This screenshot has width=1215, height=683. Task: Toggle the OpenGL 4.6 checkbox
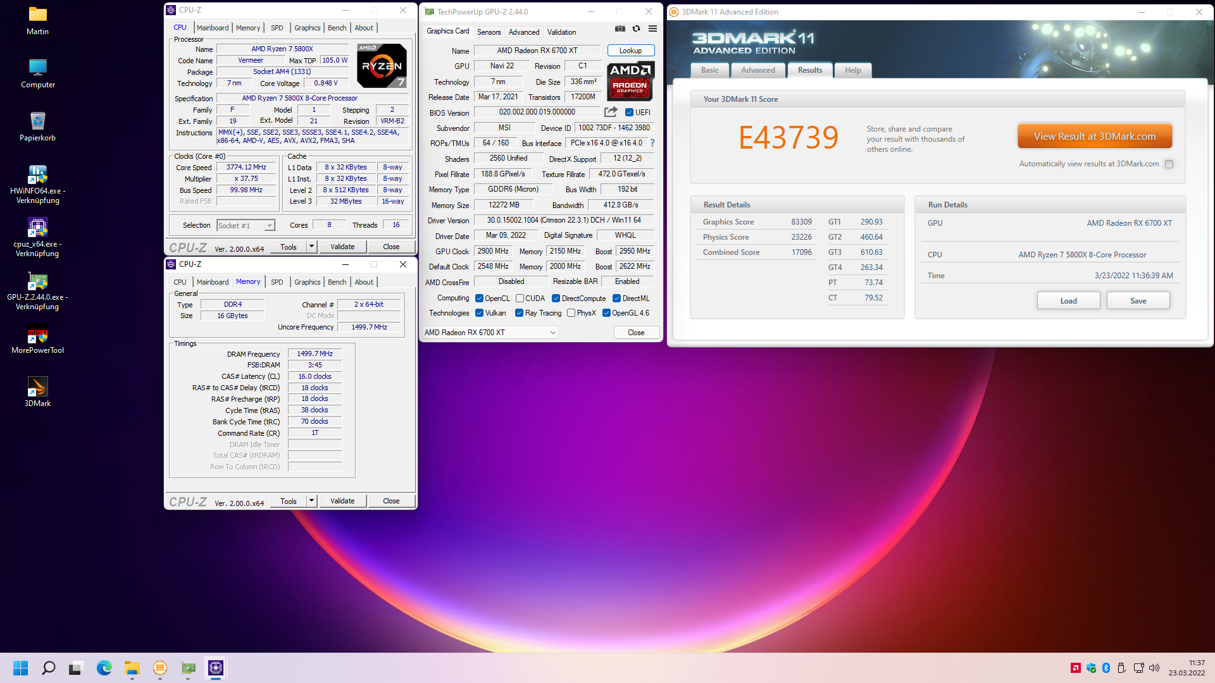(606, 313)
